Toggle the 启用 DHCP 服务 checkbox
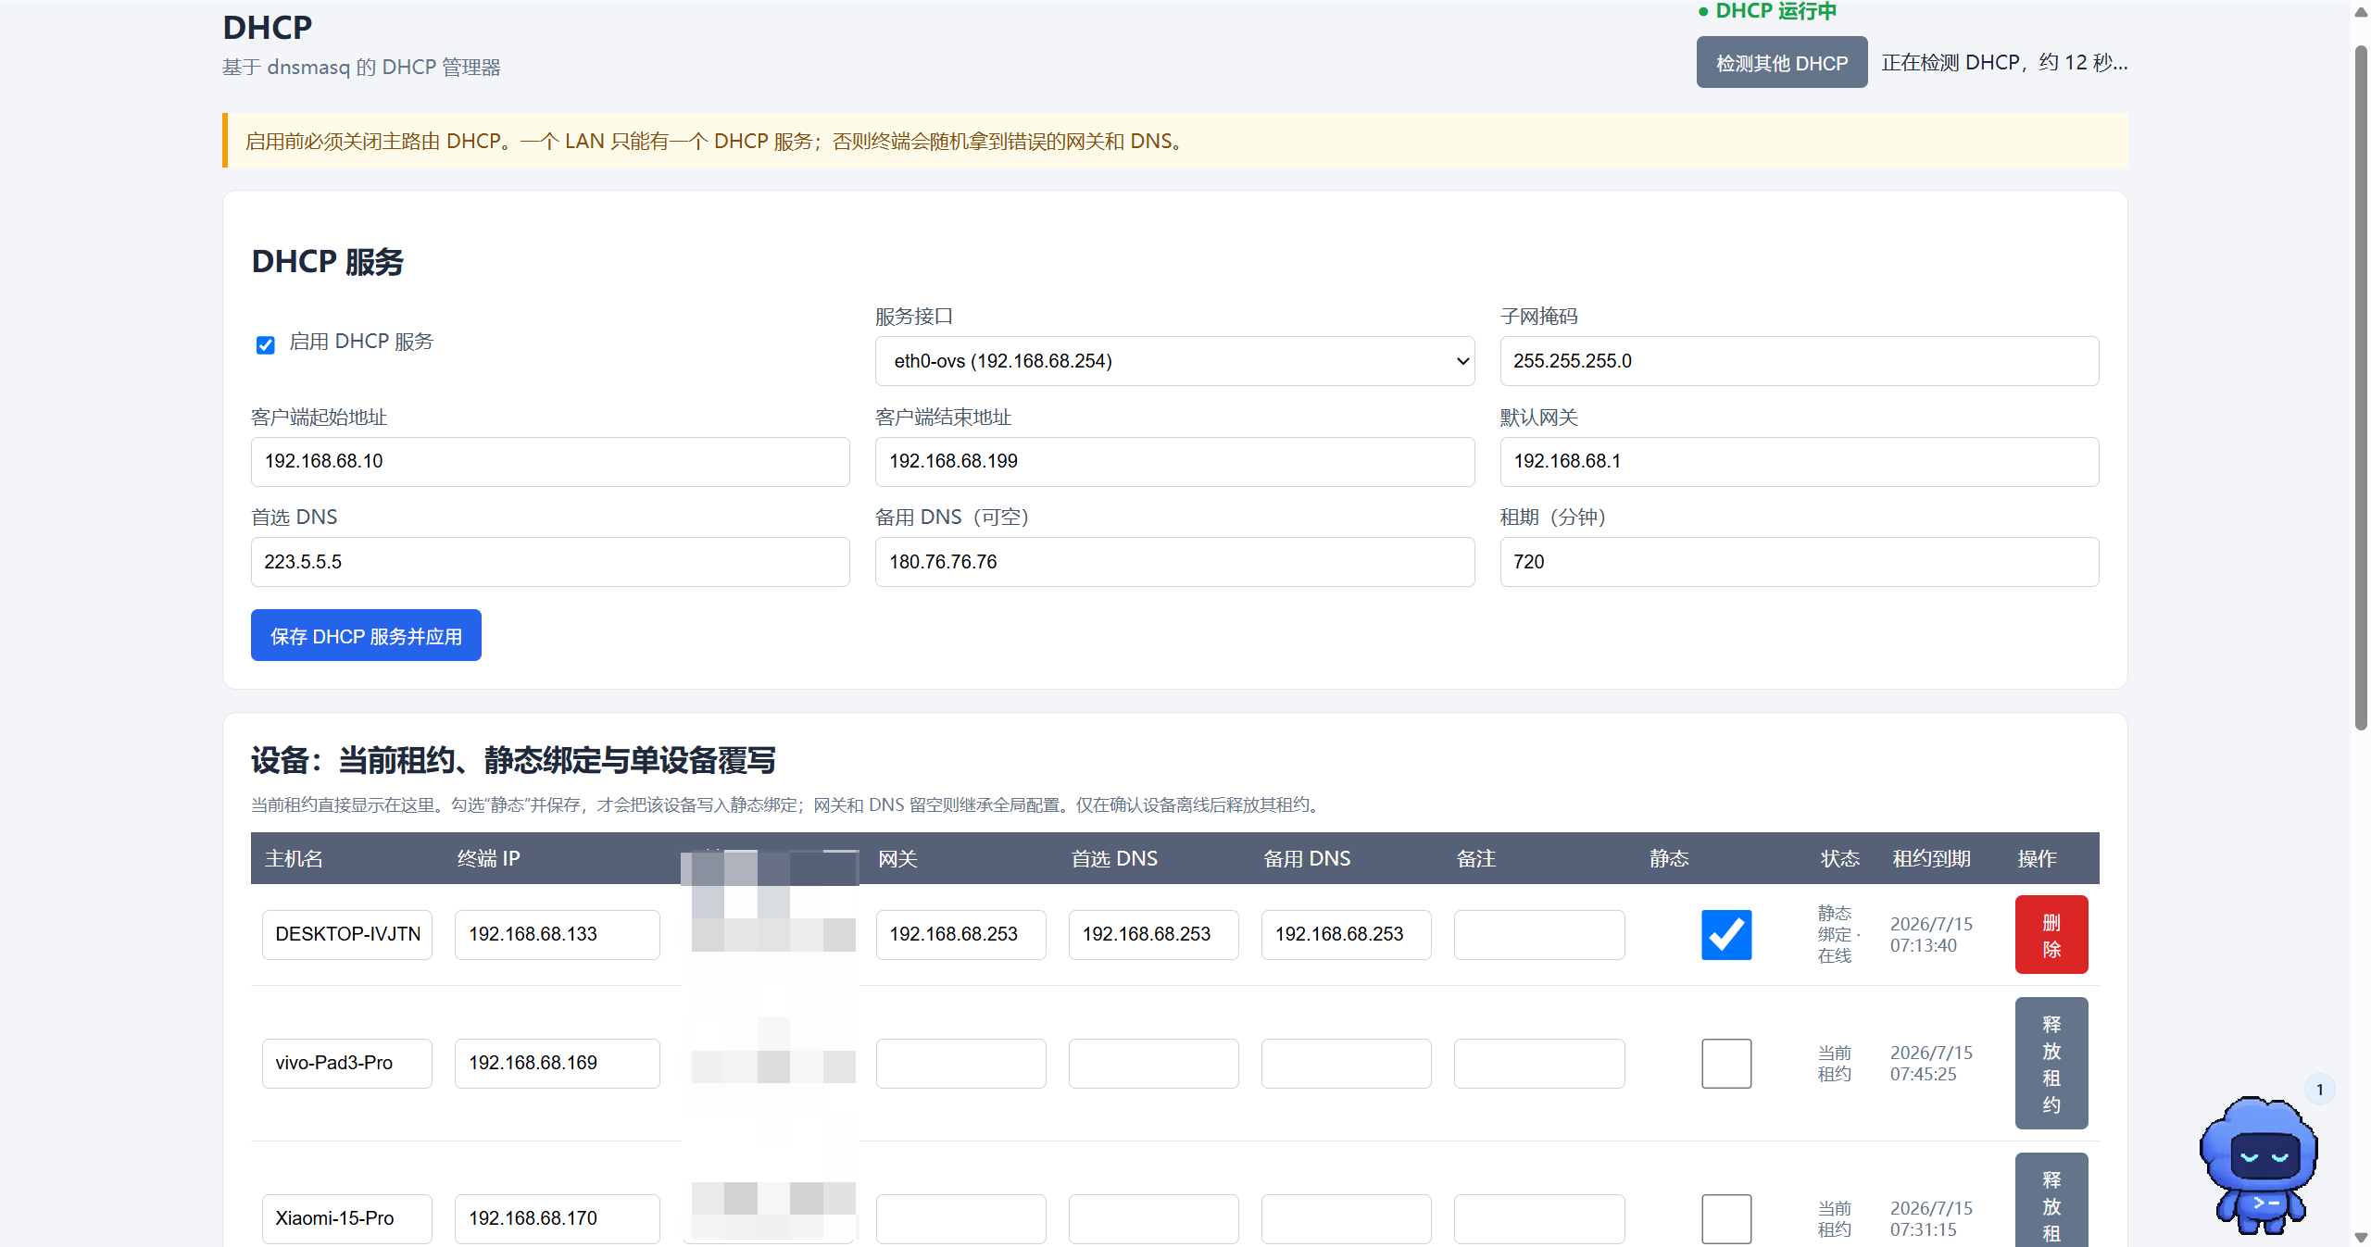2371x1247 pixels. point(266,344)
